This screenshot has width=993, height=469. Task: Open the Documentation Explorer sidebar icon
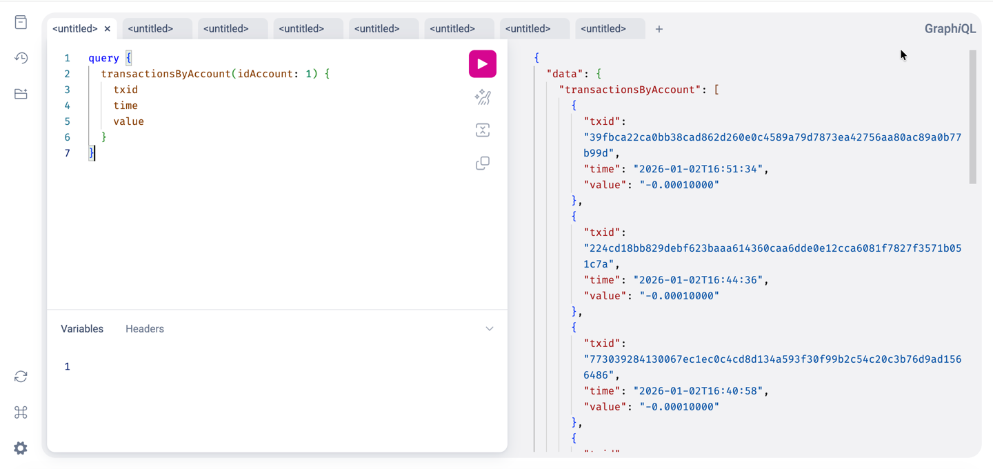(x=20, y=22)
